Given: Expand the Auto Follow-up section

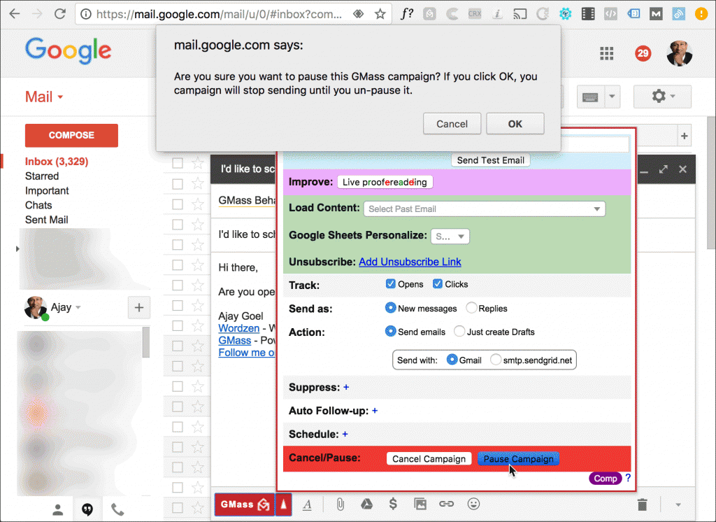Looking at the screenshot, I should point(375,411).
